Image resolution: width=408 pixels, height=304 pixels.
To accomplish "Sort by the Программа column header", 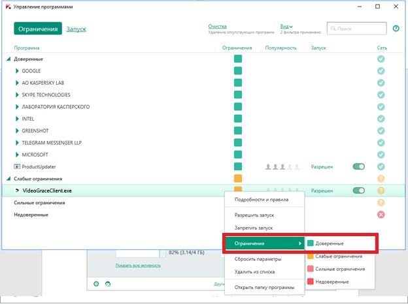I will 27,48.
